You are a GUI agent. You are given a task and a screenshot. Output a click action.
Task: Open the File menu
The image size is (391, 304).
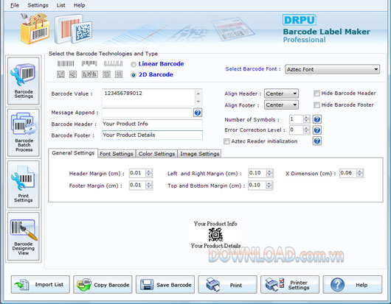coord(15,5)
